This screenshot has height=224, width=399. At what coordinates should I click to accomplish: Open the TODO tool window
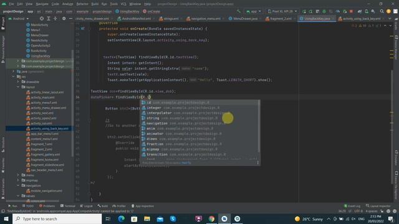click(x=27, y=206)
